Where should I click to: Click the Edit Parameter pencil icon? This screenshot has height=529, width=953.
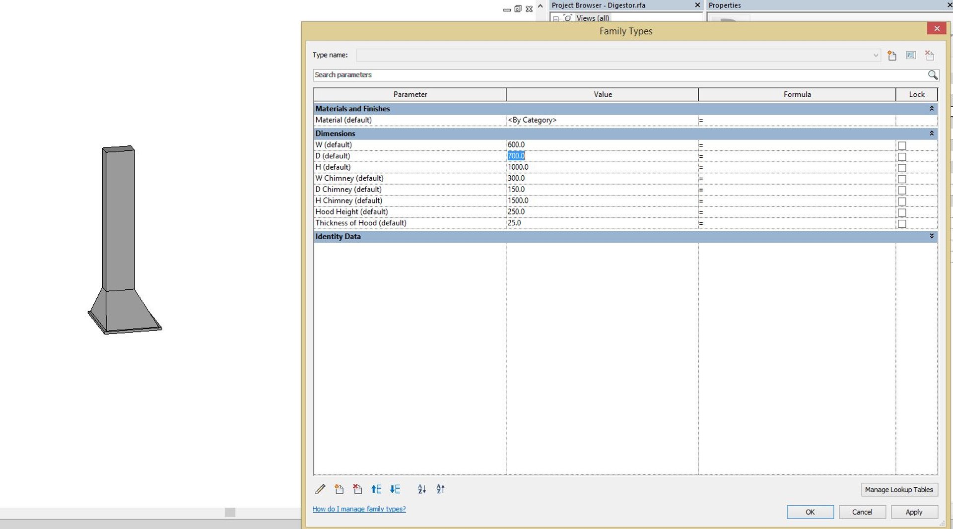coord(320,489)
